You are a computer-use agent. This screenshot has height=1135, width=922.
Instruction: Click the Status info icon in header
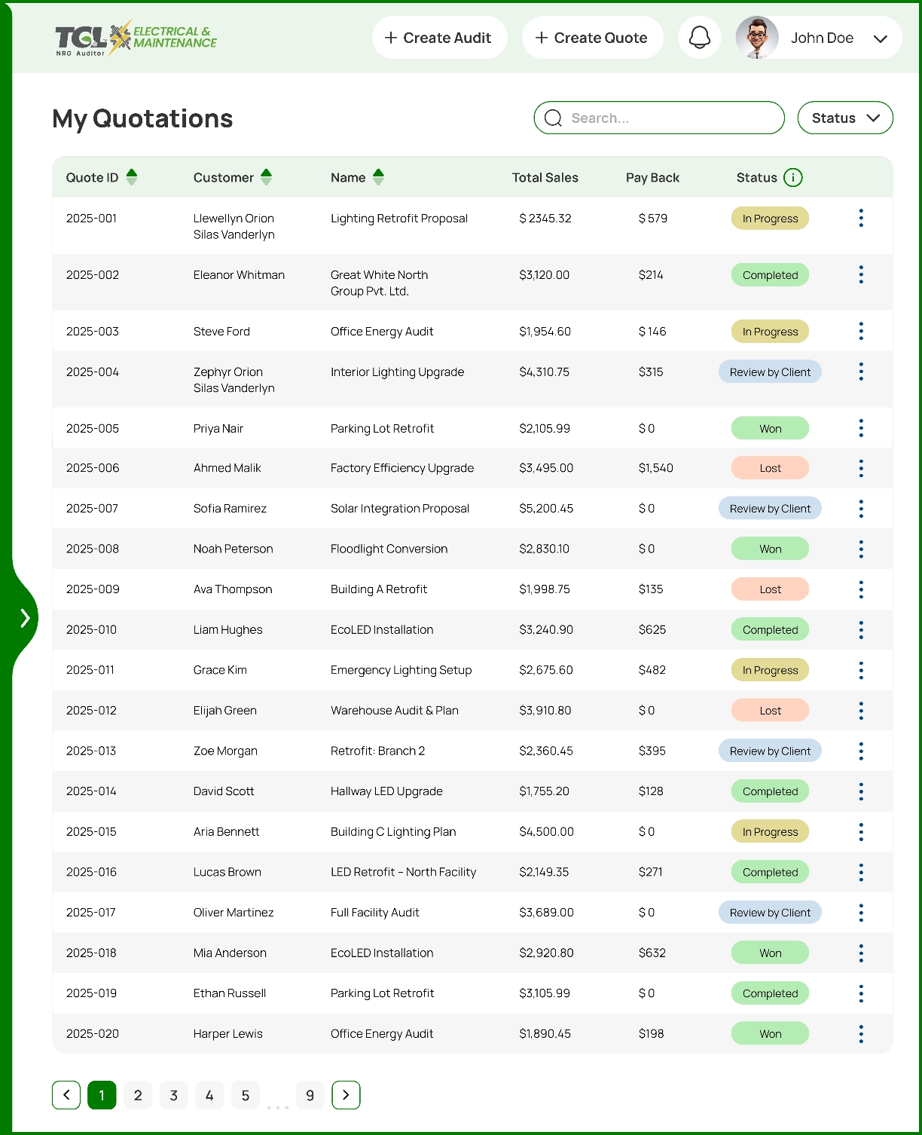792,178
